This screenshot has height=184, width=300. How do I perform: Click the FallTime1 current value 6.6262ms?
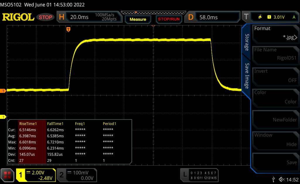[x=55, y=130]
